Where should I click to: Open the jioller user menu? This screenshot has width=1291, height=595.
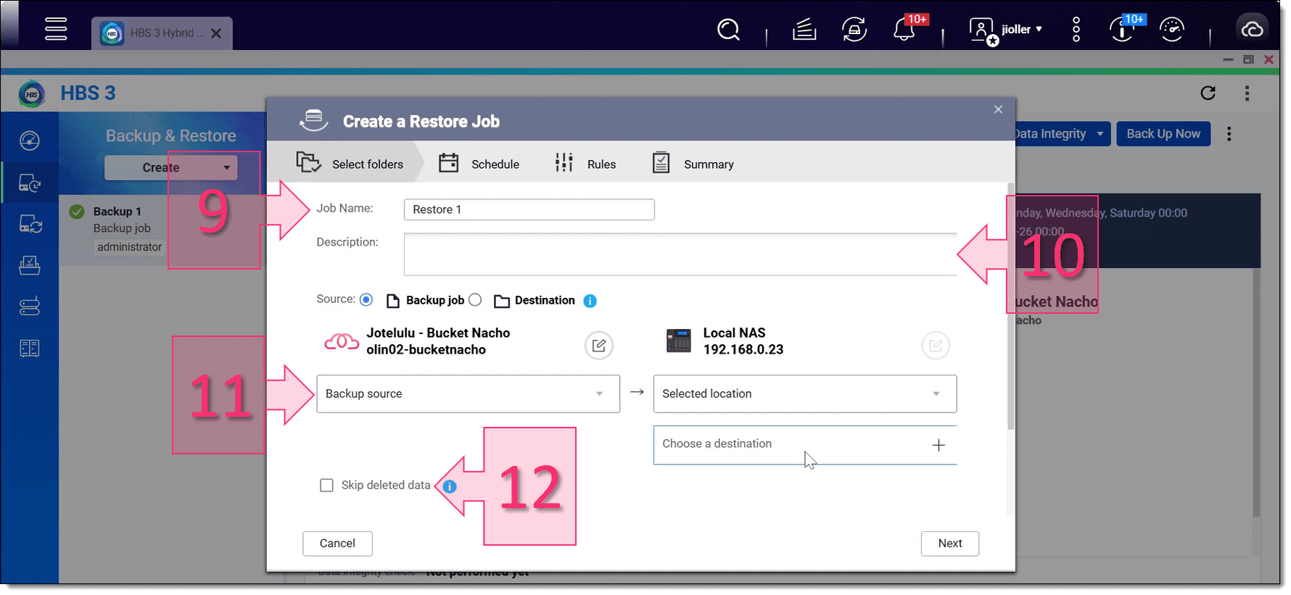pos(1007,30)
